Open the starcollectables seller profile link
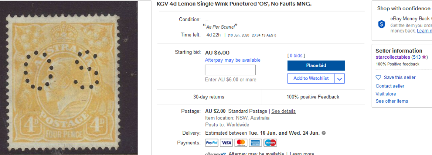The image size is (432, 155). (x=393, y=57)
